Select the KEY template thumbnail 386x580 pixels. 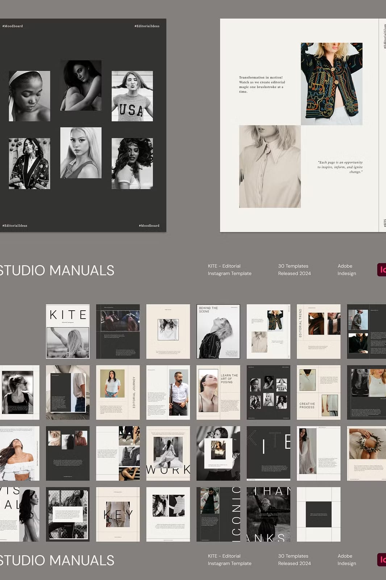(x=118, y=514)
